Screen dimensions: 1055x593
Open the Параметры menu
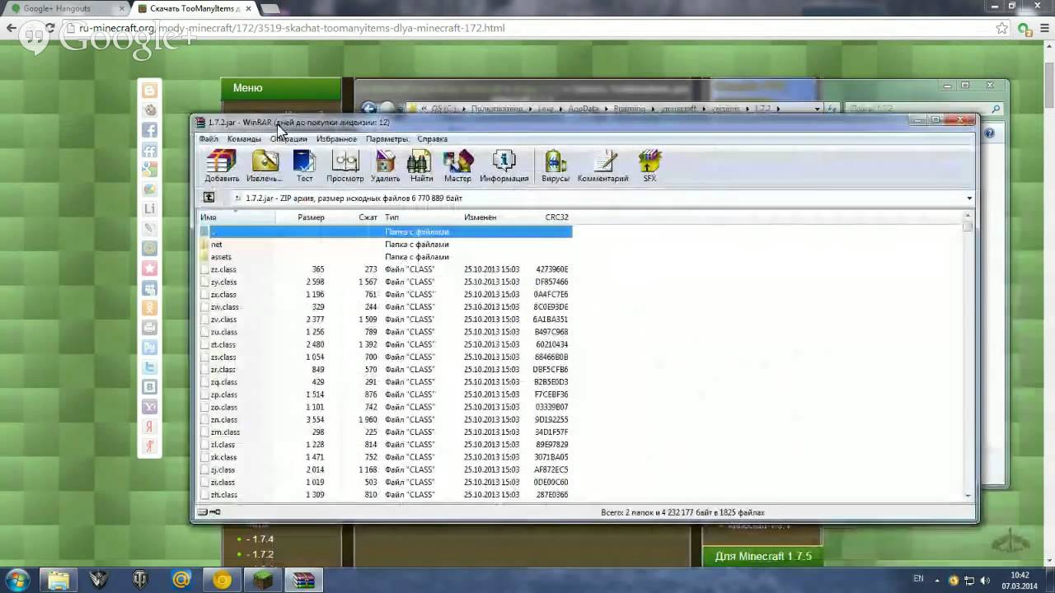pos(387,139)
